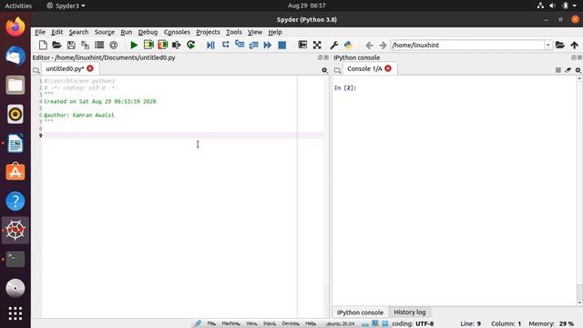
Task: Click the console vertical scrollbar
Action: click(x=579, y=191)
